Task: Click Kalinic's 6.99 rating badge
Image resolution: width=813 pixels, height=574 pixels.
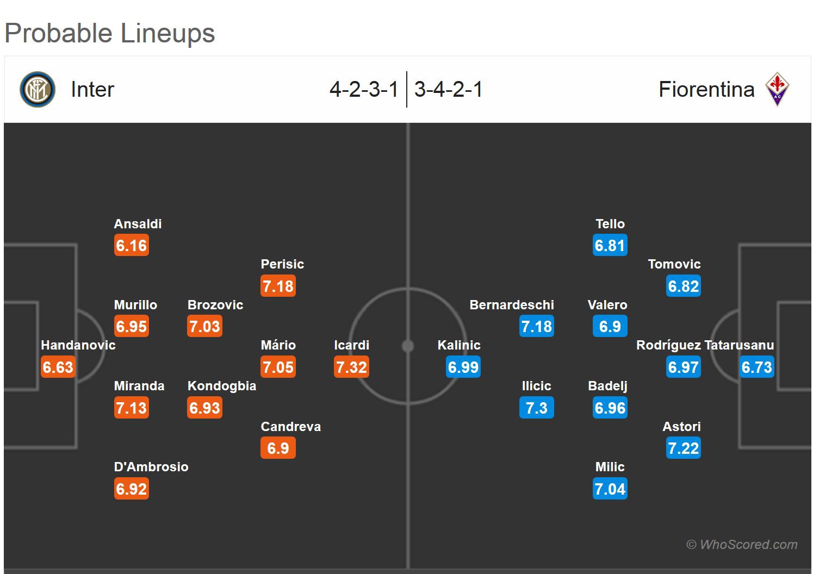Action: pyautogui.click(x=463, y=367)
